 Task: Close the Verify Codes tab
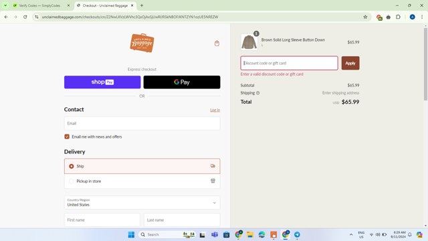(x=68, y=5)
